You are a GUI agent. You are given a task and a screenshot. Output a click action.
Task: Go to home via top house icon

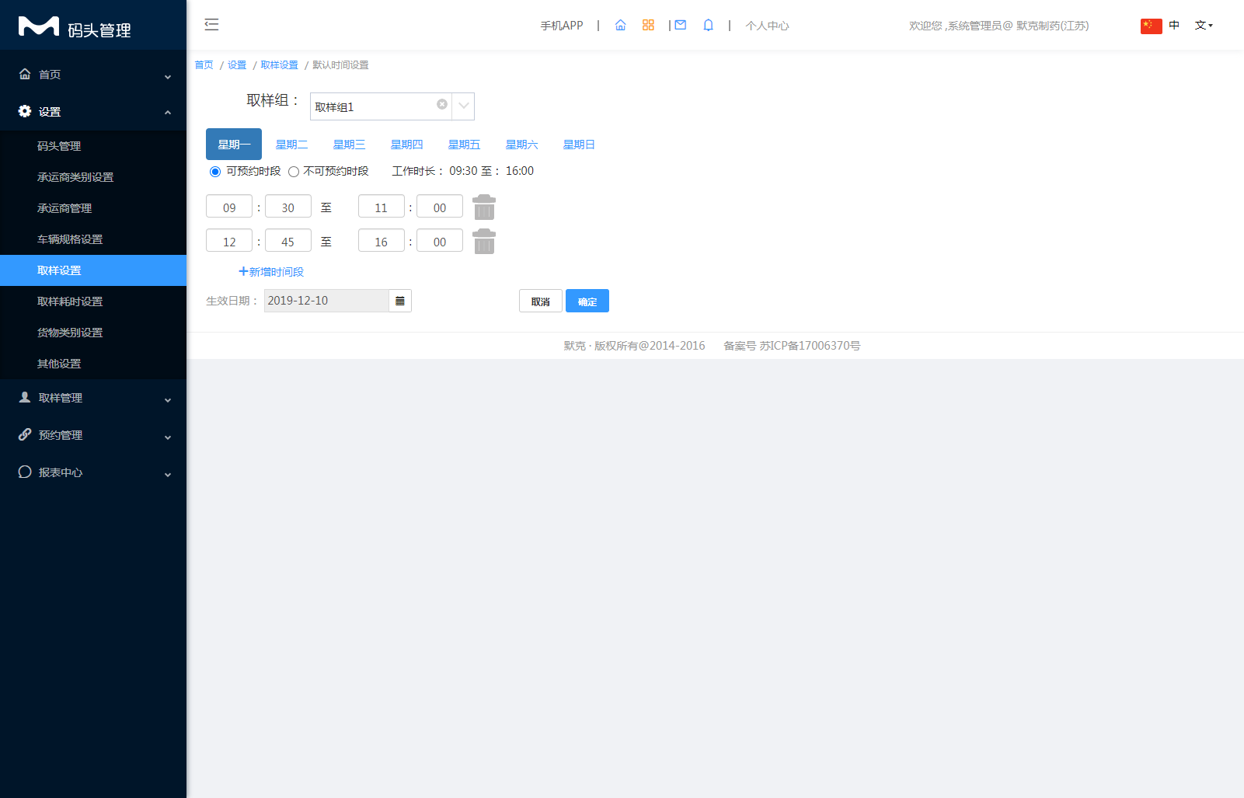(x=620, y=25)
